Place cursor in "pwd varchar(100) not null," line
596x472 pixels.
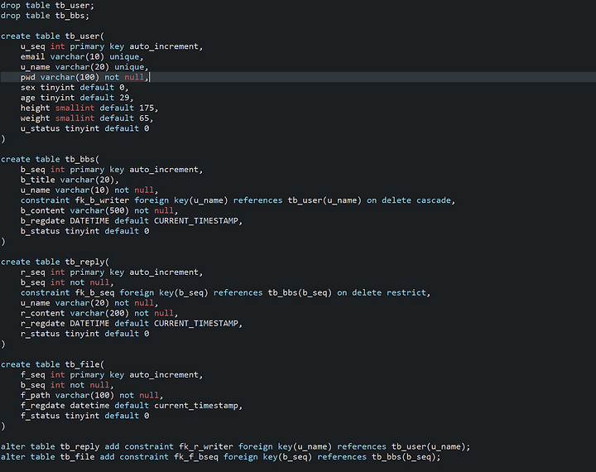pos(84,78)
